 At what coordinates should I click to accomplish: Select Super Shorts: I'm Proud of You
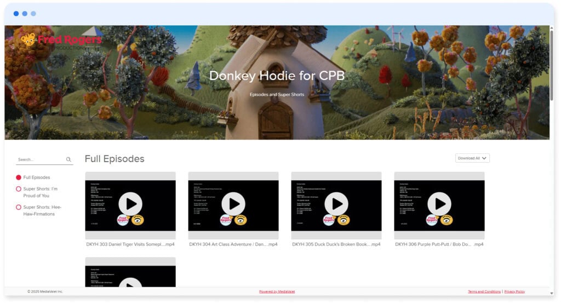19,189
